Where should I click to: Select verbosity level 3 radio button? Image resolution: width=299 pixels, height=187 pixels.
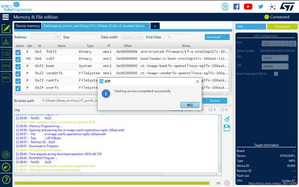[x=222, y=109]
